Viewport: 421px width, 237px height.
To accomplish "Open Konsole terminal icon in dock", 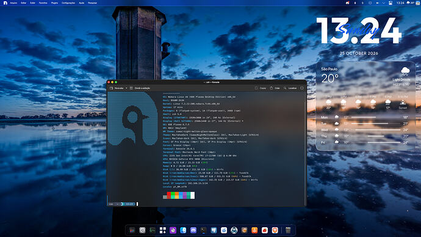I will (204, 230).
